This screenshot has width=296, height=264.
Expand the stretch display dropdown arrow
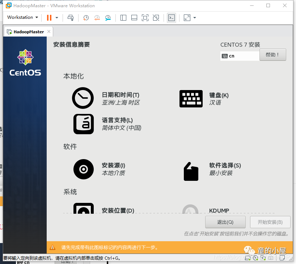click(195, 18)
